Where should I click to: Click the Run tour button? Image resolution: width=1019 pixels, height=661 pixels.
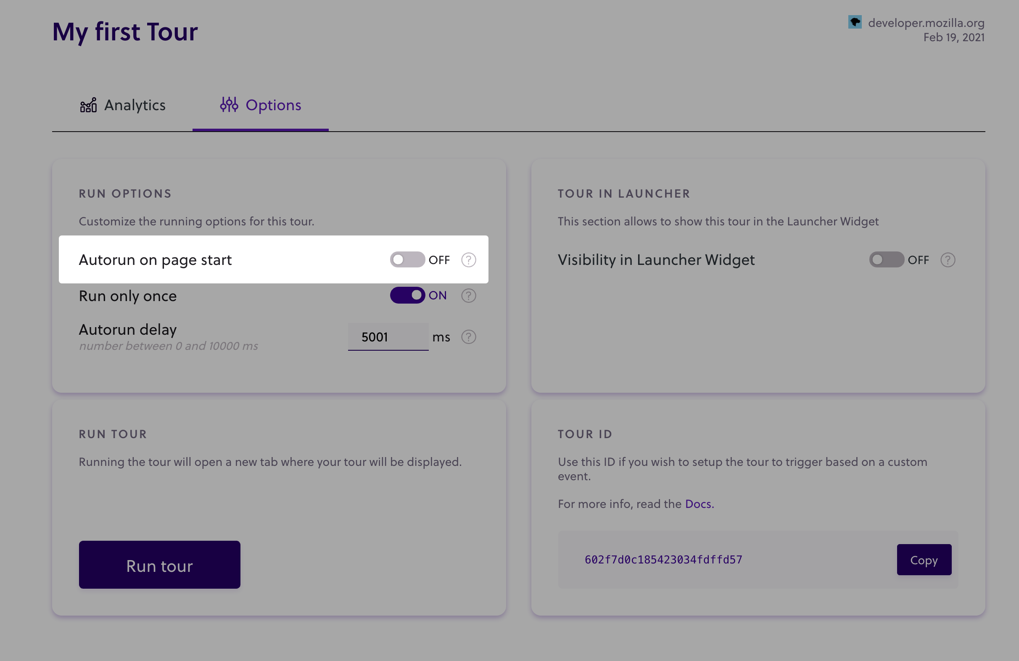[159, 565]
